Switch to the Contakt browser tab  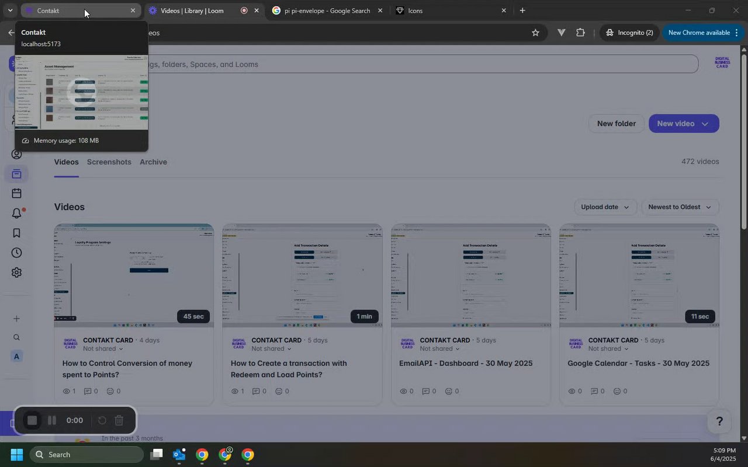(80, 11)
